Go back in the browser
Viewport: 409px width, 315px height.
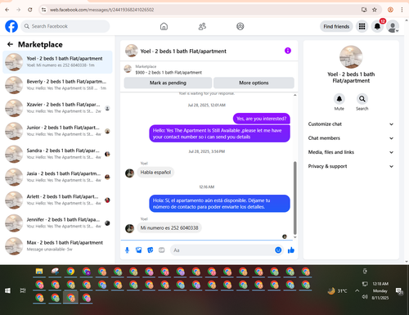[x=7, y=10]
